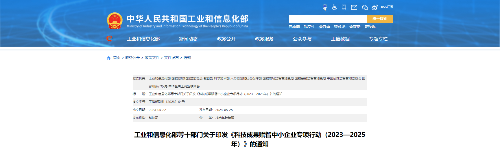Image resolution: width=500 pixels, height=149 pixels.
Task: Click the RSS订阅 link
Action: (x=387, y=7)
